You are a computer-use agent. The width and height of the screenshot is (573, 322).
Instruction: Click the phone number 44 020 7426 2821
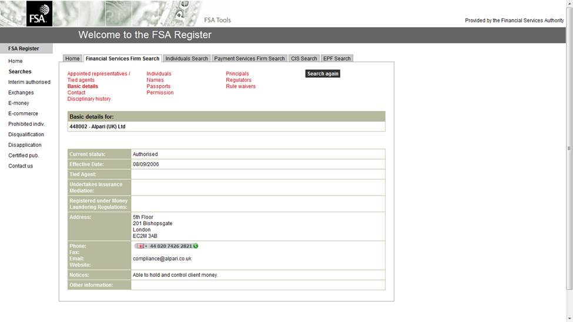click(x=170, y=246)
